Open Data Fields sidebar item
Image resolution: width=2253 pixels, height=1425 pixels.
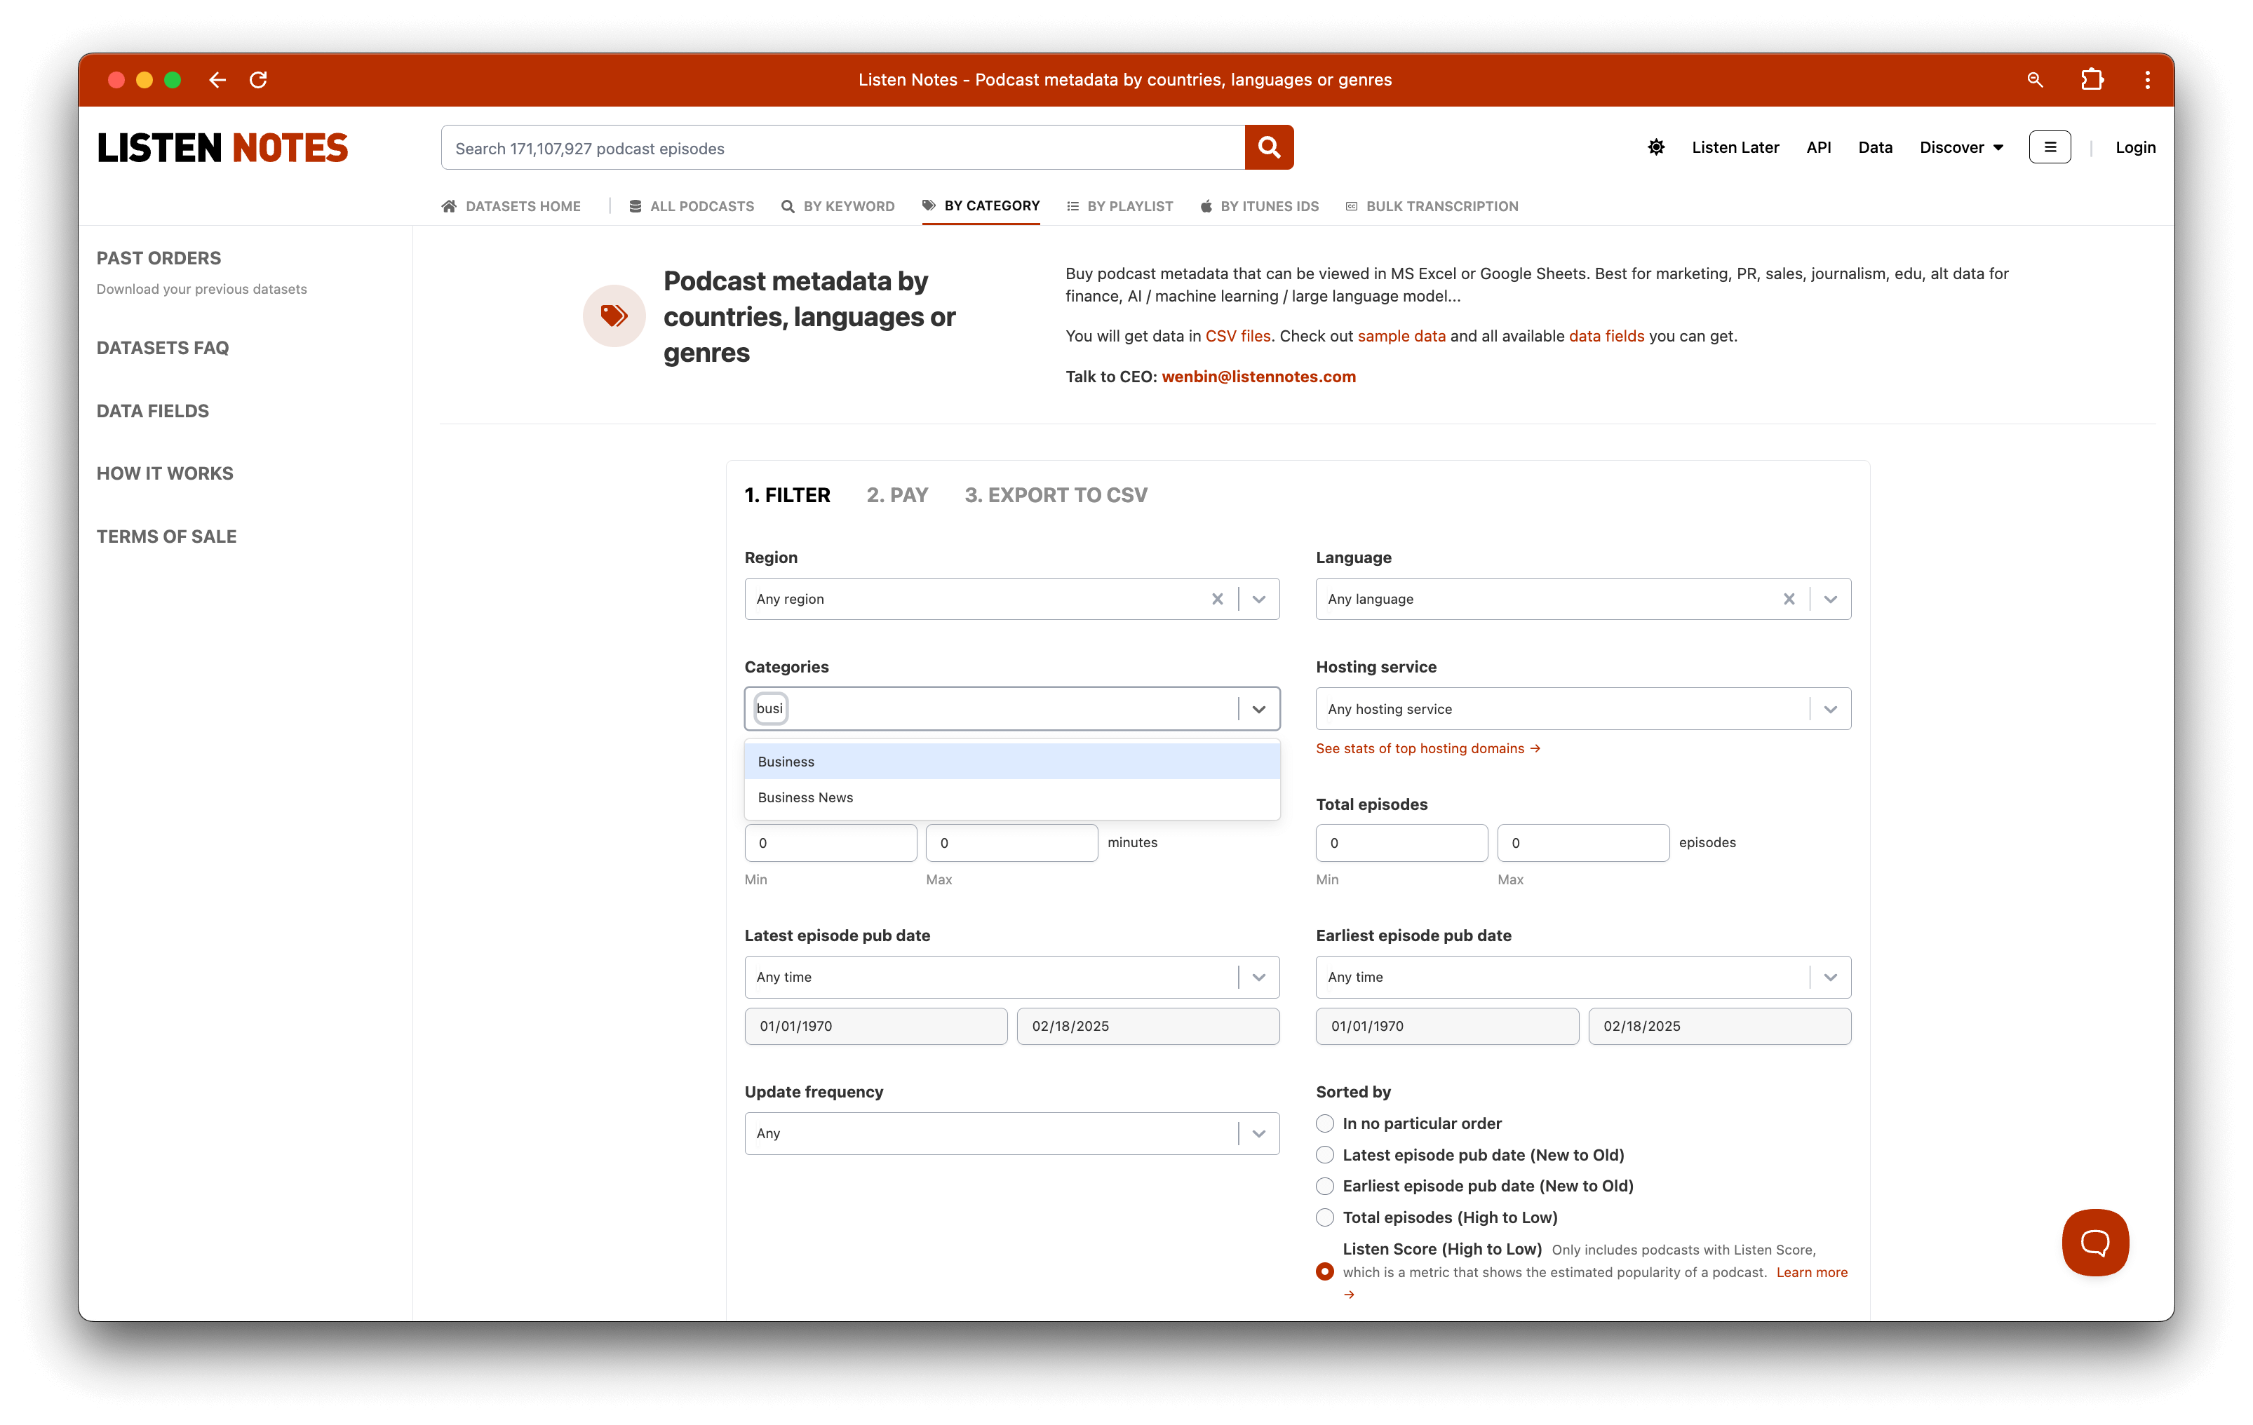click(x=152, y=411)
